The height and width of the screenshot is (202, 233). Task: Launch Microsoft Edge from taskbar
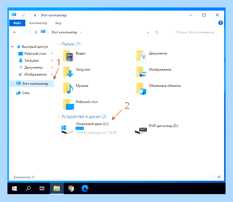pyautogui.click(x=85, y=188)
